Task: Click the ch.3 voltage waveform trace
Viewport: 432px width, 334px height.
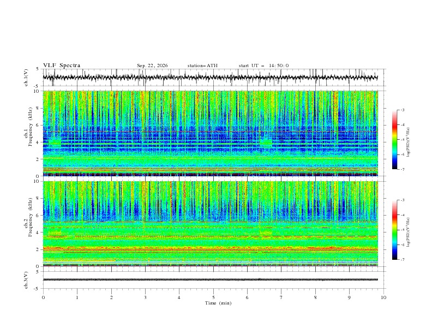Action: pos(210,280)
